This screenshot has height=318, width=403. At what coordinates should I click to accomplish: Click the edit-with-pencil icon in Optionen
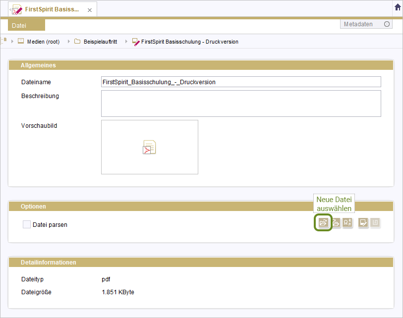click(363, 222)
